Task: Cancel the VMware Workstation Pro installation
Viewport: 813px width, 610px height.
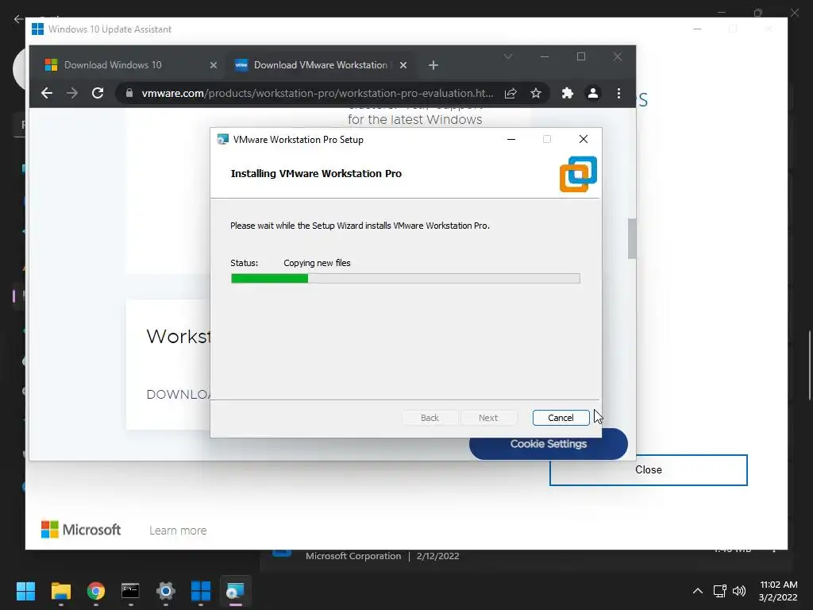Action: click(x=561, y=418)
